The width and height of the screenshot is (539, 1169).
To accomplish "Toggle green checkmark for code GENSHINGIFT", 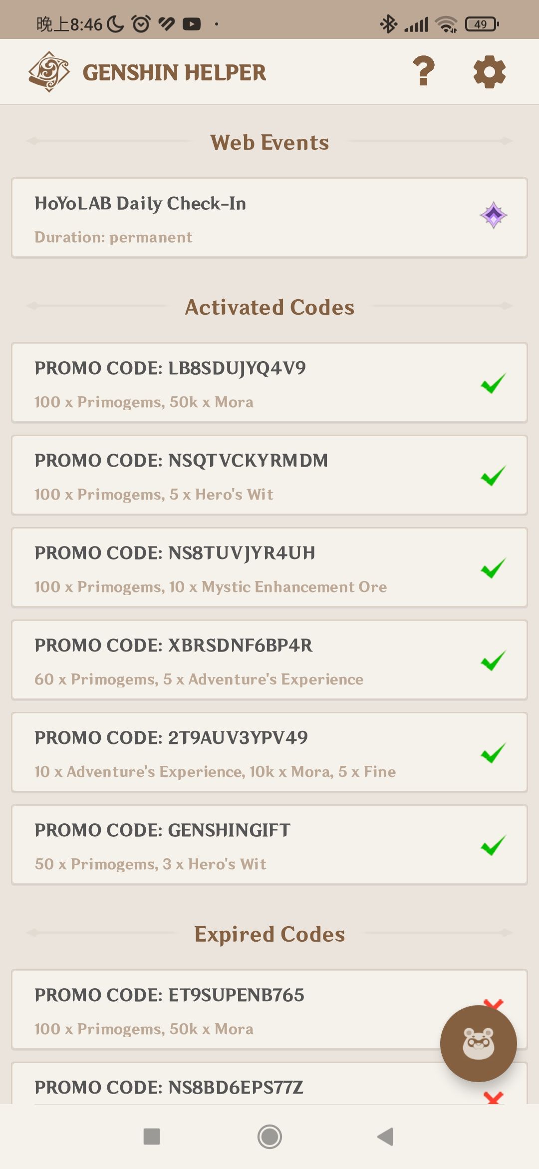I will tap(493, 845).
